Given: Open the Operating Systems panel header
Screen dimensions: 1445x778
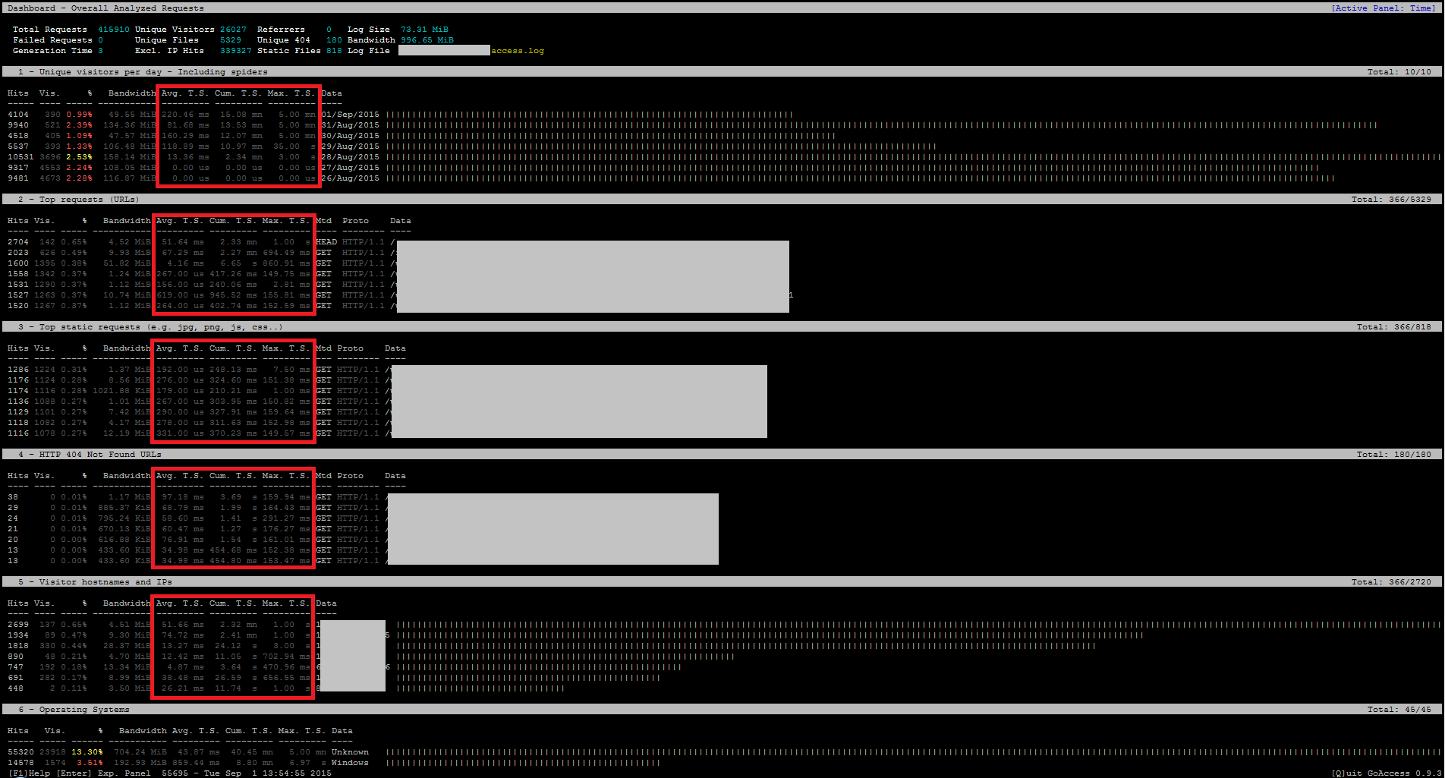Looking at the screenshot, I should click(722, 710).
